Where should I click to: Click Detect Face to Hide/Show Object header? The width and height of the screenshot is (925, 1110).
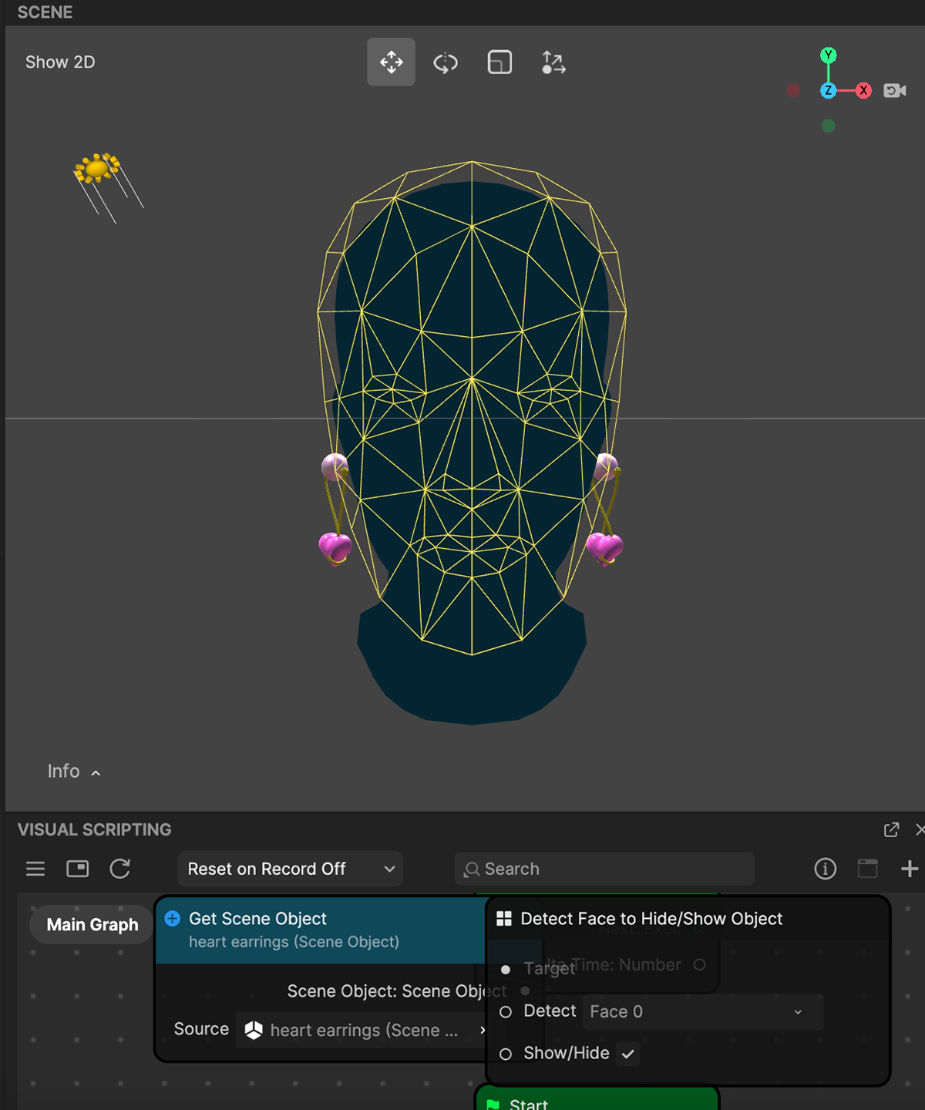tap(688, 918)
